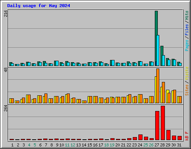Click the green x-axis day label '4'
Image resolution: width=191 pixels, height=149 pixels.
[29, 145]
